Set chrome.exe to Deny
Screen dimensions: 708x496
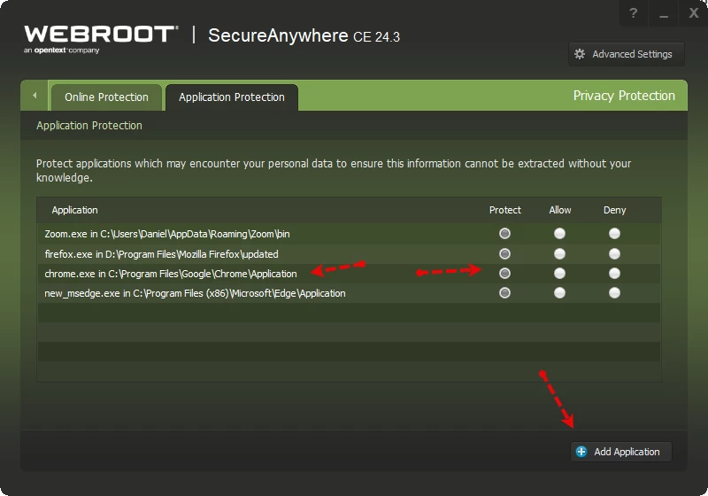click(x=614, y=274)
